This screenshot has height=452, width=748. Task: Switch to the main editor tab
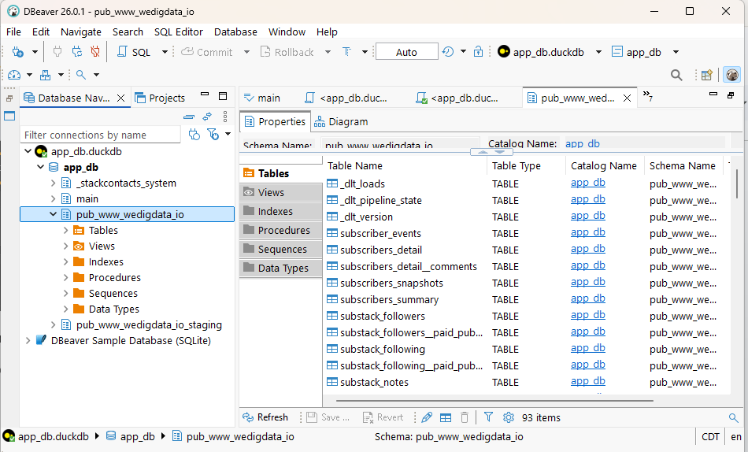[262, 98]
